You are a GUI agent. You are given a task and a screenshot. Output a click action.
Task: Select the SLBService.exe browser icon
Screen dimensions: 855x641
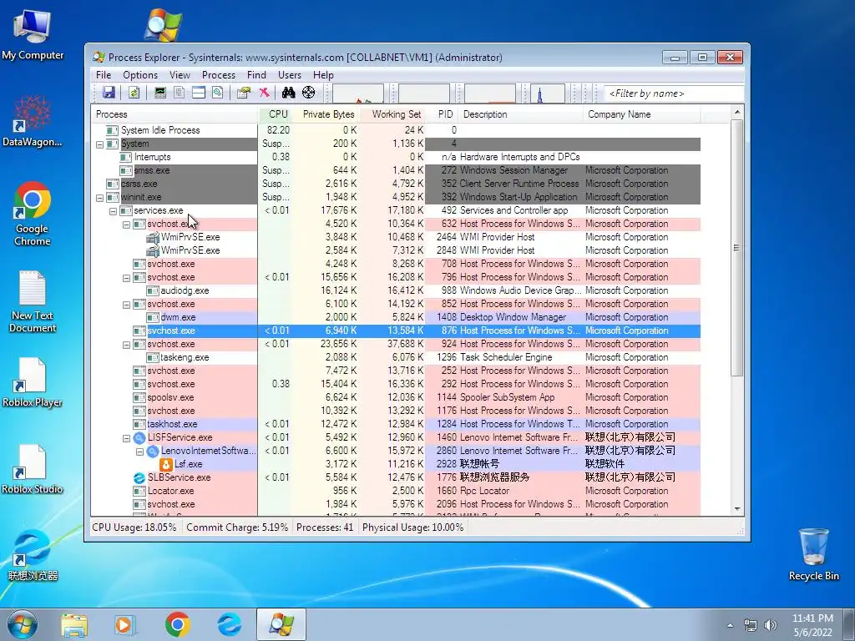click(x=139, y=477)
